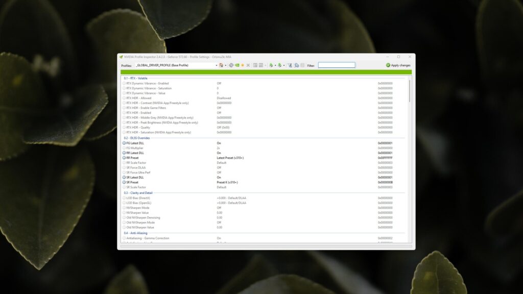The height and width of the screenshot is (294, 523).
Task: Click the gear icon beside SR Preset
Action: click(x=124, y=182)
